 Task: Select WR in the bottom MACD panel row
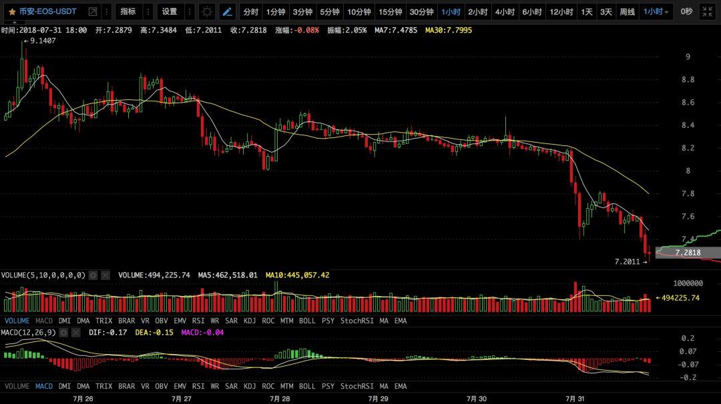215,386
